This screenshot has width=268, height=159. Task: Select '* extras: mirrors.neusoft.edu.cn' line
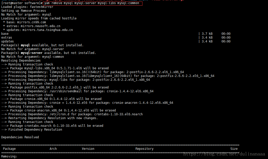pos(32,26)
